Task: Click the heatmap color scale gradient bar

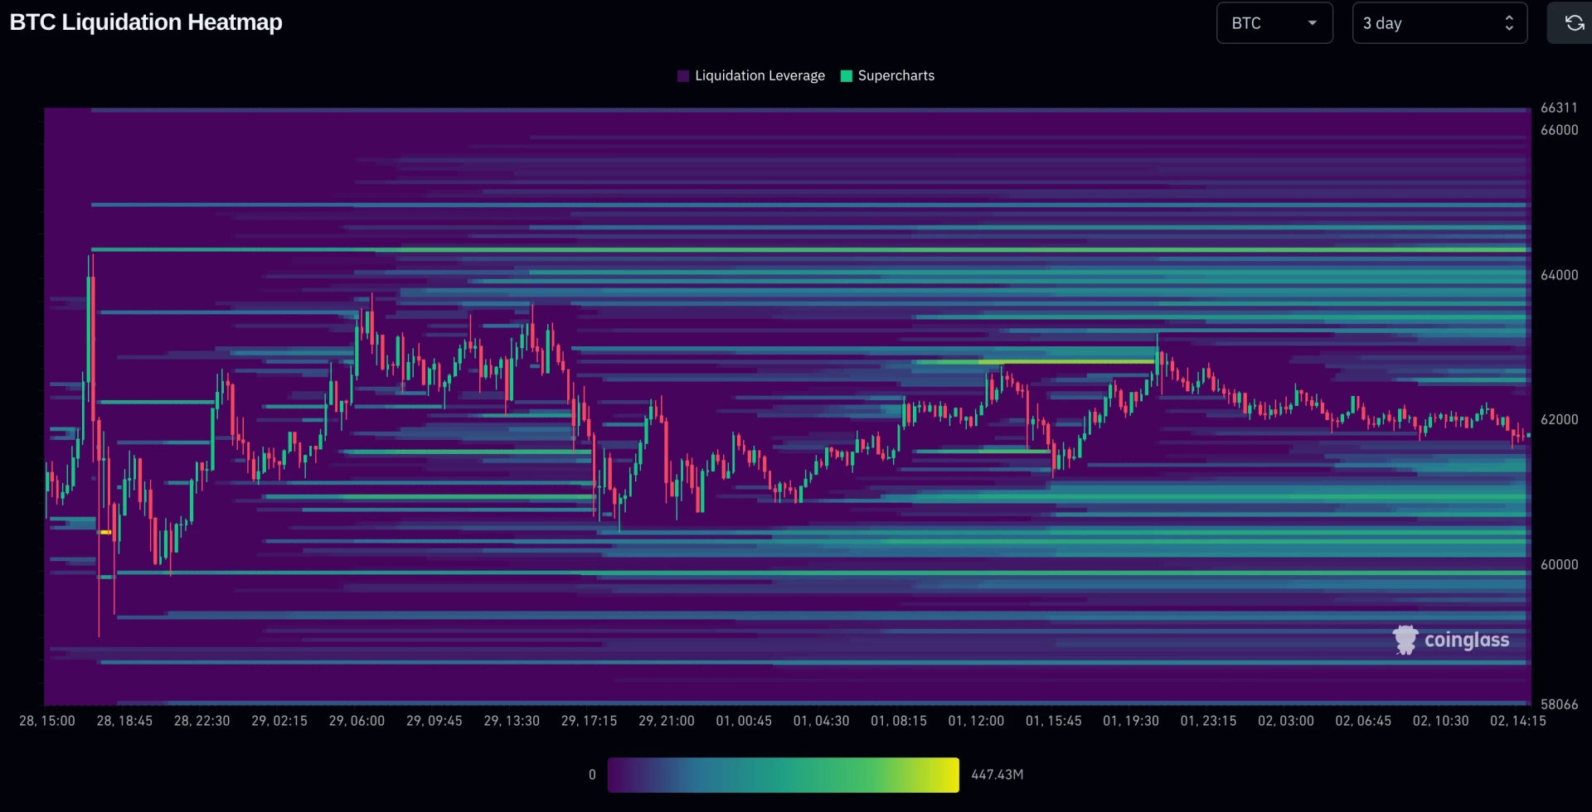Action: [784, 775]
